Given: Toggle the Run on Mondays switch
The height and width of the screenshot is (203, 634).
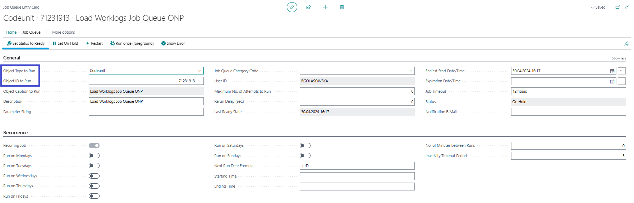Looking at the screenshot, I should [x=94, y=156].
